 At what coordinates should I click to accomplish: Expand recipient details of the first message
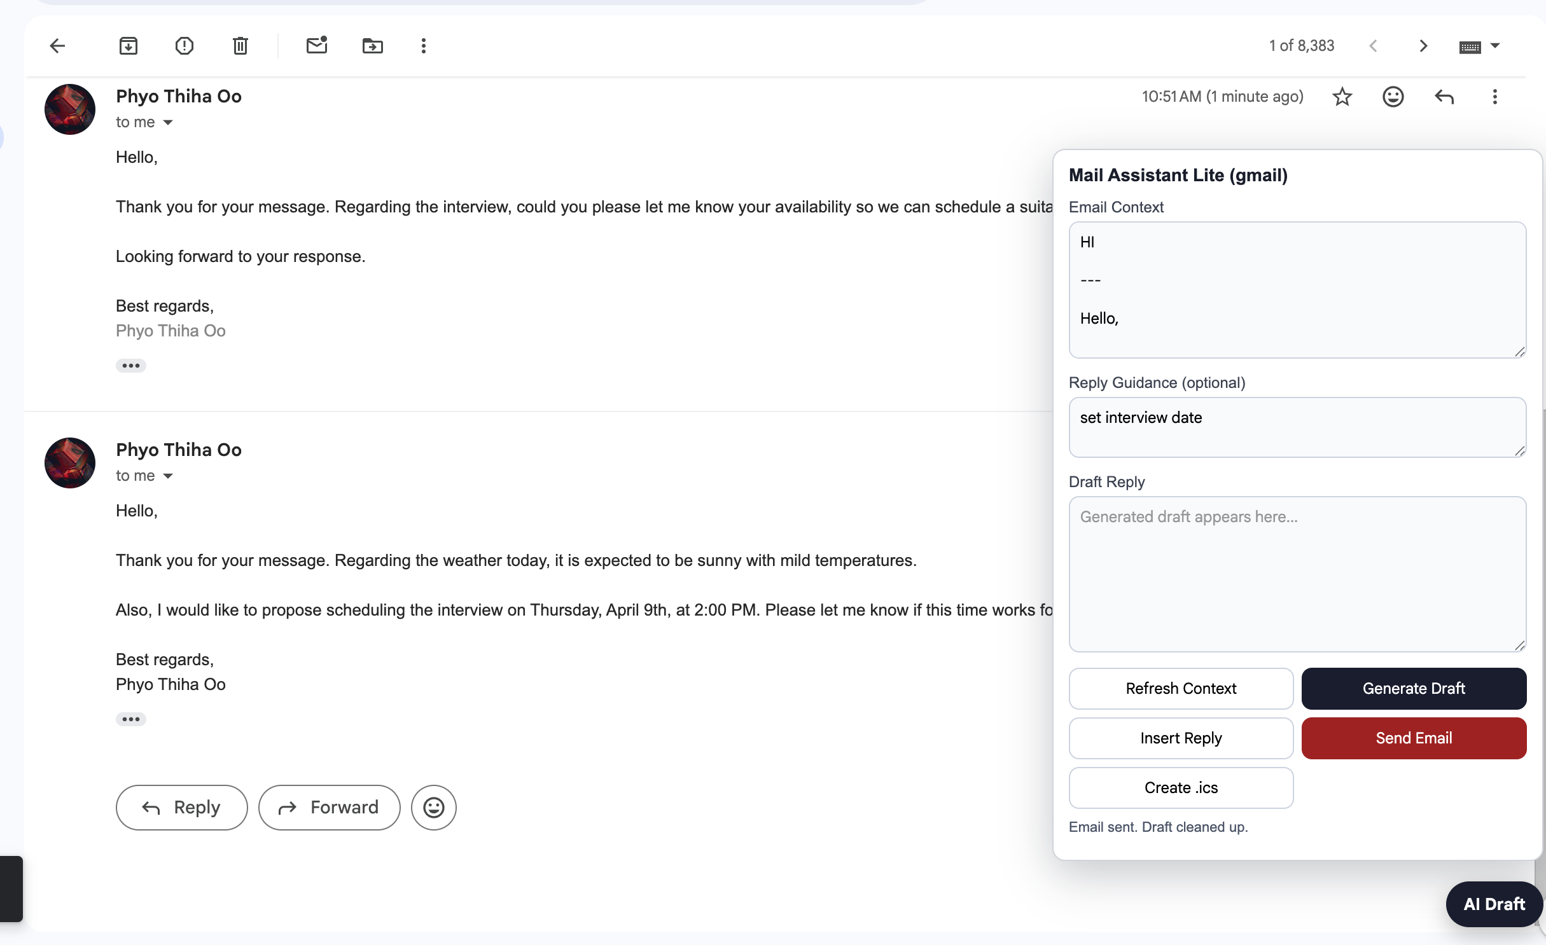(x=168, y=122)
